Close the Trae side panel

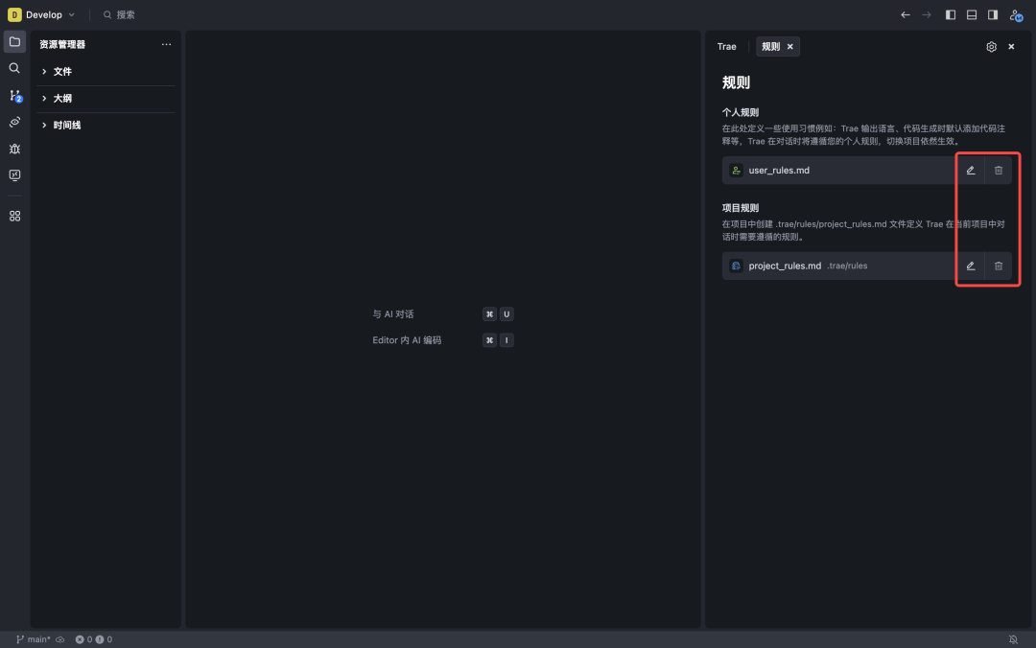click(x=1011, y=46)
